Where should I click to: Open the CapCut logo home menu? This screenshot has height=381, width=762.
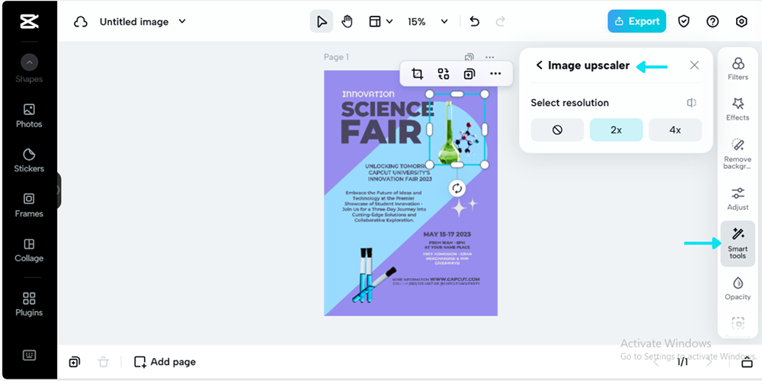click(29, 21)
